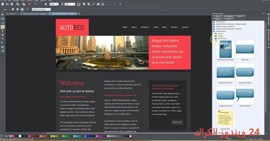Expand the Shapes folder in Designs gallery
Image resolution: width=270 pixels, height=141 pixels.
click(x=216, y=36)
